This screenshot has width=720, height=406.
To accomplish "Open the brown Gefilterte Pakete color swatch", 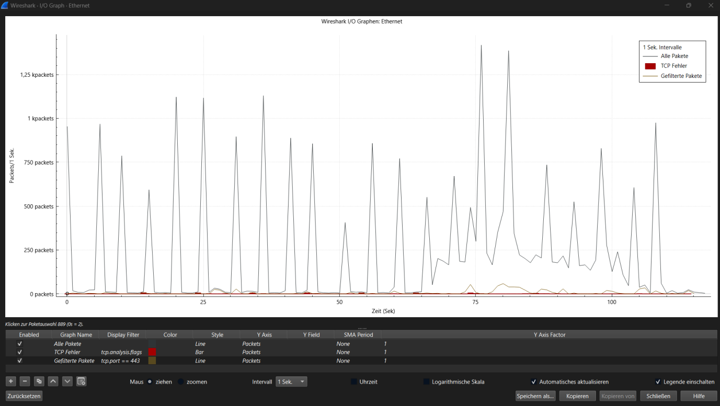I will point(152,361).
